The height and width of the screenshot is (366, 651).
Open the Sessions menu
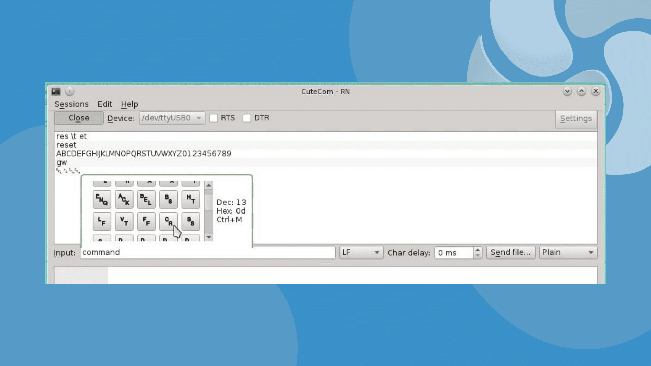click(x=72, y=104)
